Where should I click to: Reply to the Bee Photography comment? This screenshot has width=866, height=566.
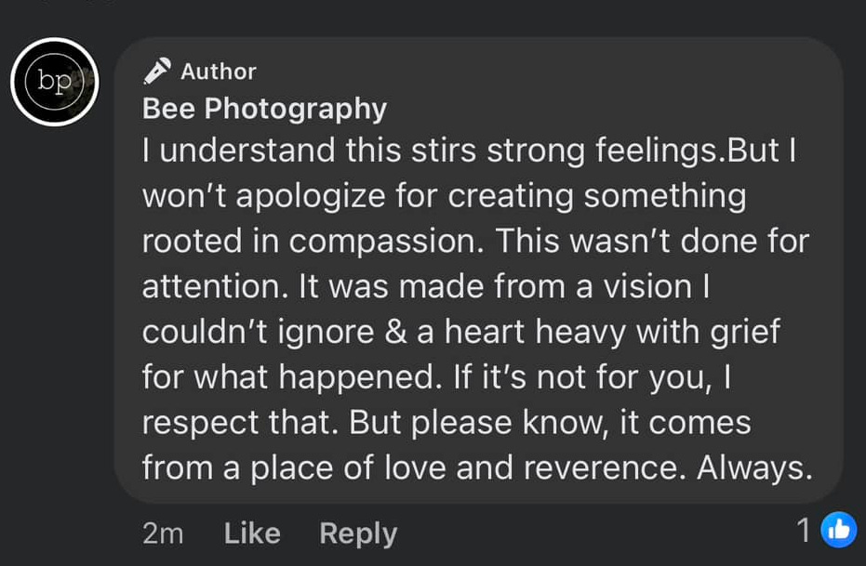click(x=358, y=534)
